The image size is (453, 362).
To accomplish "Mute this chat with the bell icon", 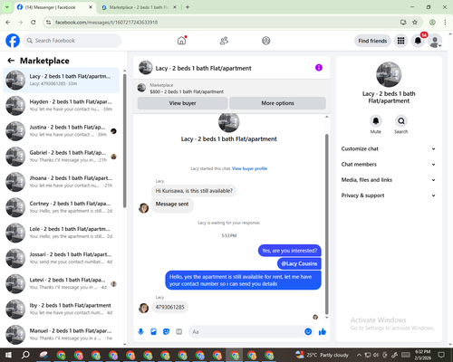I will pyautogui.click(x=376, y=121).
